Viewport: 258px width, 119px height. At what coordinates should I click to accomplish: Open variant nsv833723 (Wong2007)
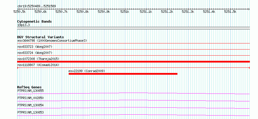35,47
